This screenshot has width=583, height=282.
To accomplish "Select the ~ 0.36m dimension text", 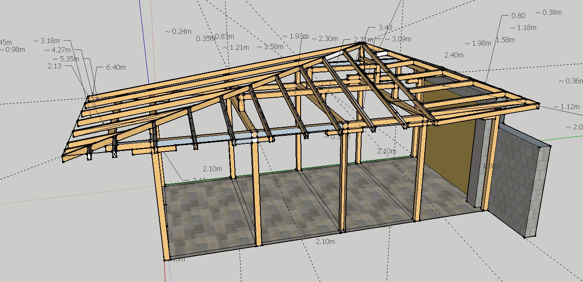I will point(571,81).
